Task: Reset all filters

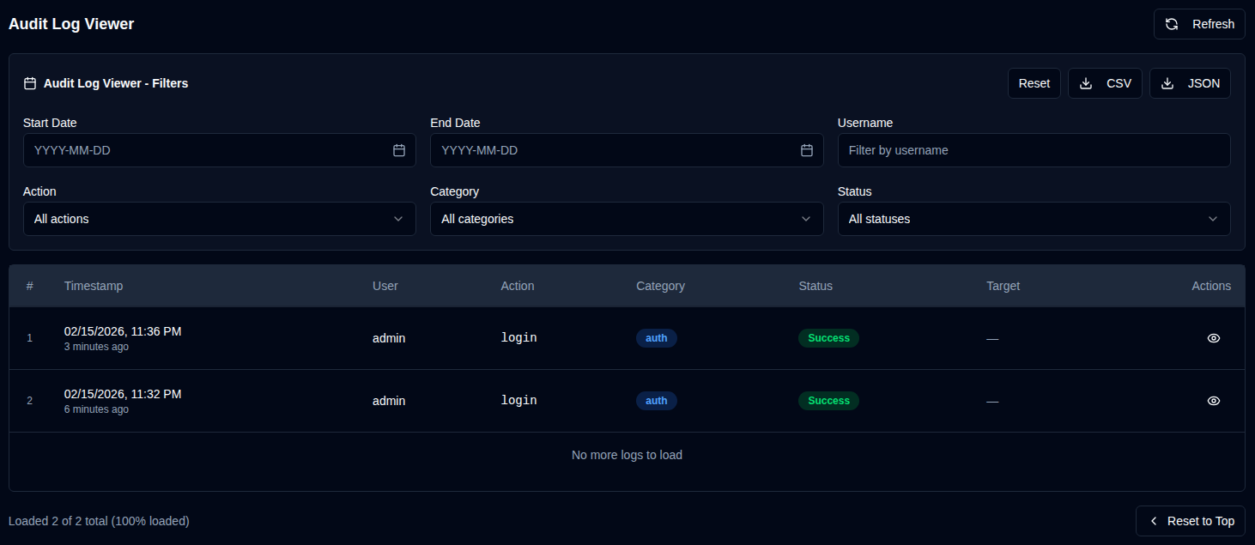Action: coord(1034,83)
